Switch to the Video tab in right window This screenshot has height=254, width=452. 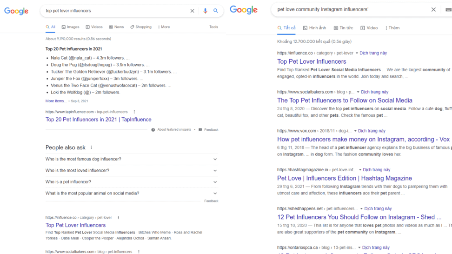369,28
